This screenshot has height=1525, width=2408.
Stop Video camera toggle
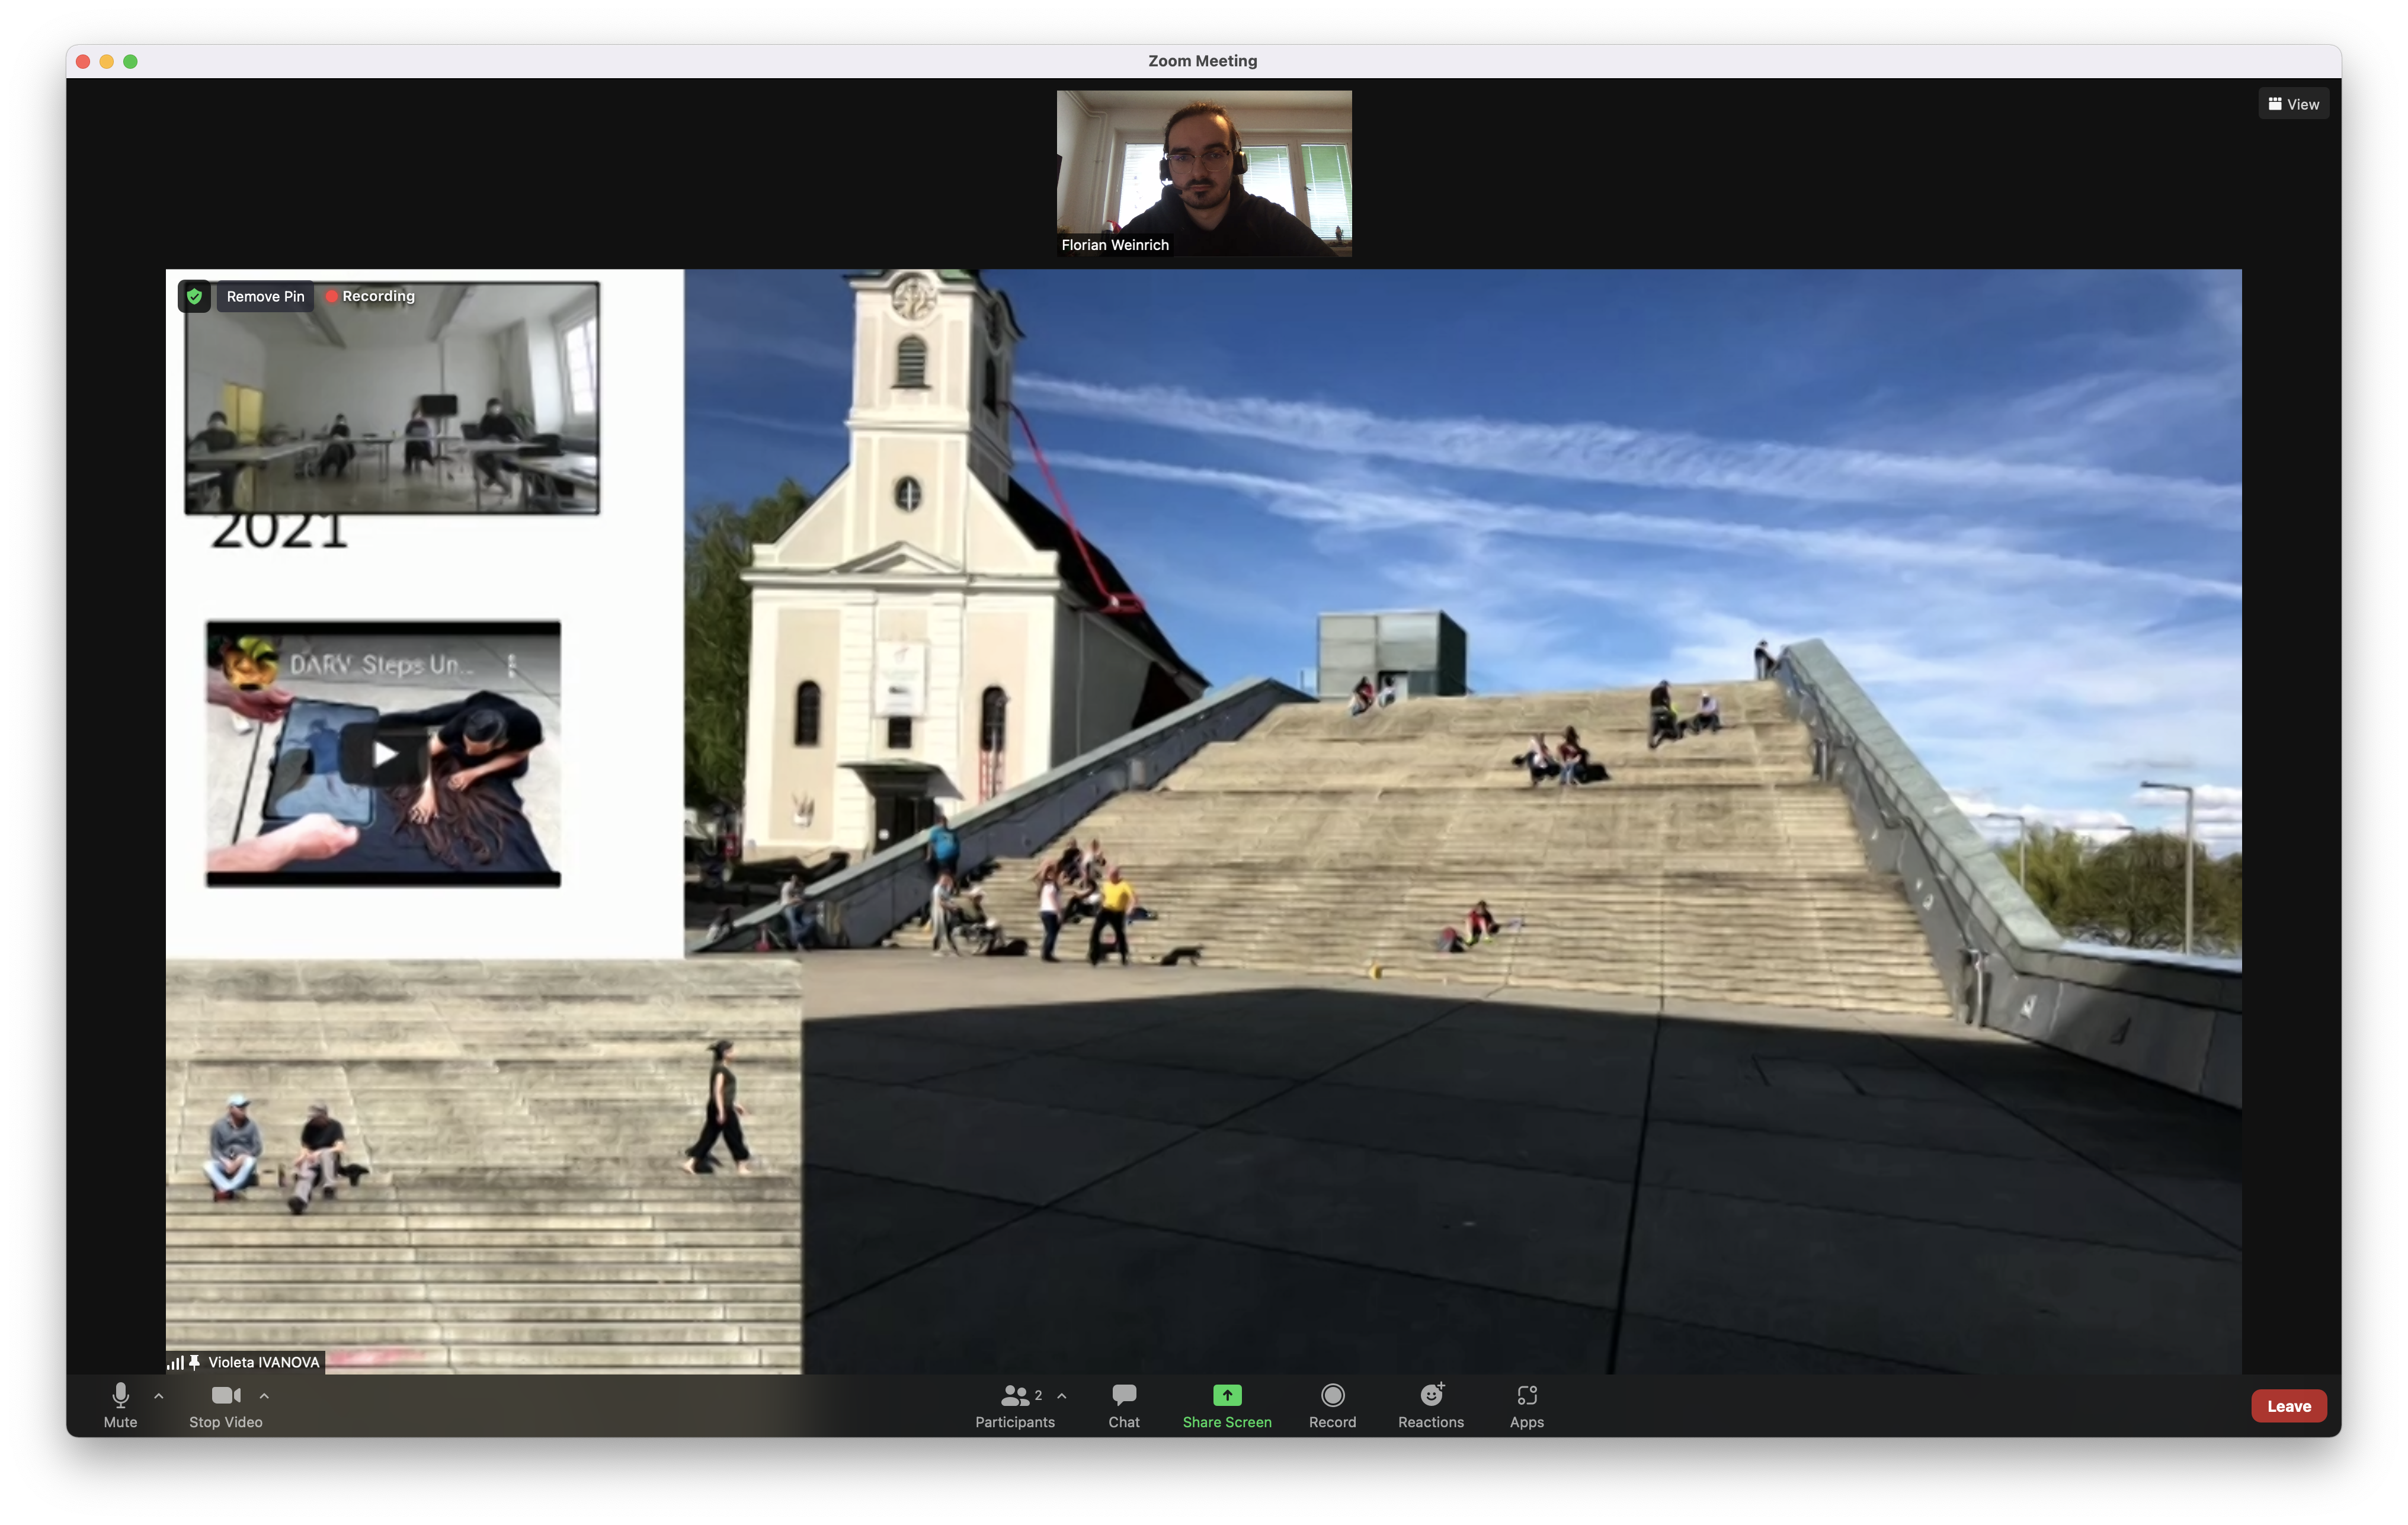[225, 1403]
